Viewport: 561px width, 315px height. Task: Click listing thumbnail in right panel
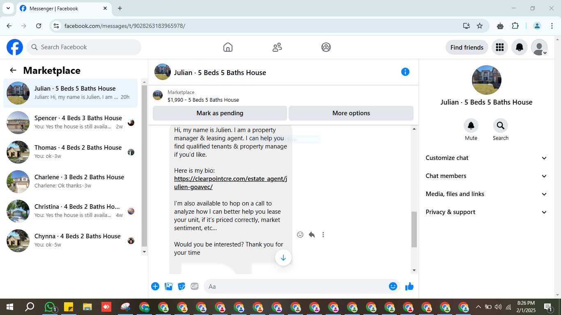coord(487,80)
